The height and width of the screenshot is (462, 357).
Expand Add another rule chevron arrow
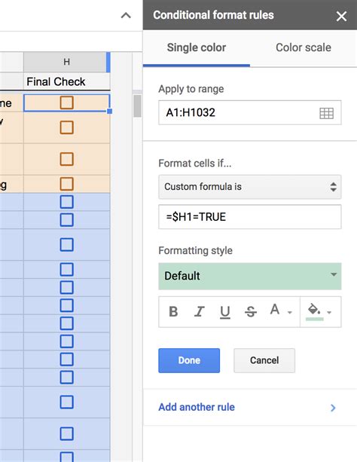(333, 408)
